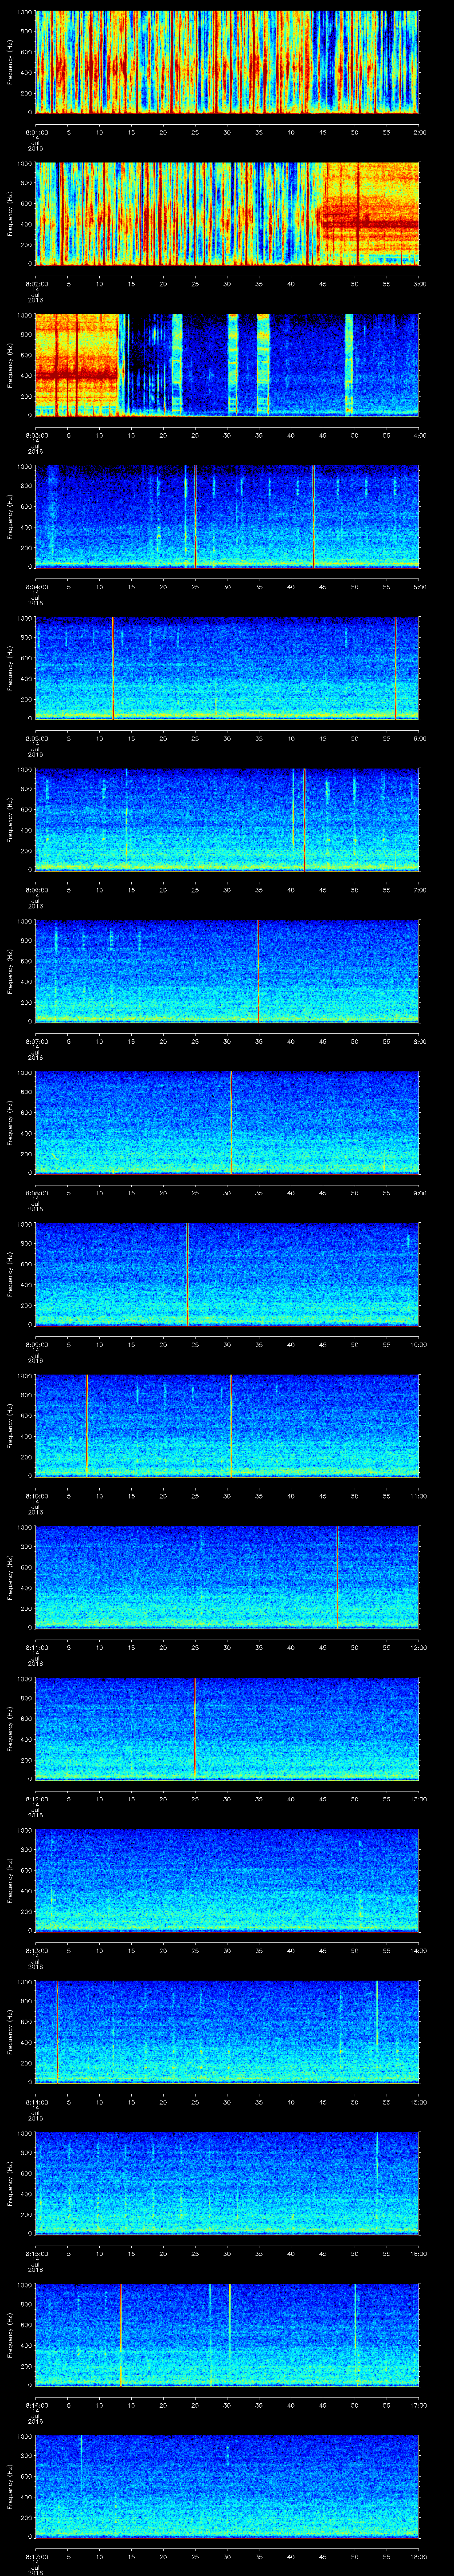Click the spectrogram panel starting at 8:03:00
Viewport: 454px width, 2576px height.
tap(227, 365)
